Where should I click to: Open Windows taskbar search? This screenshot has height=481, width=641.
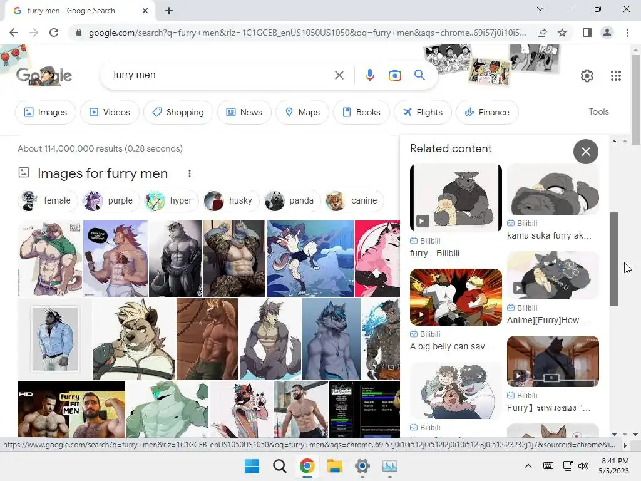click(280, 466)
